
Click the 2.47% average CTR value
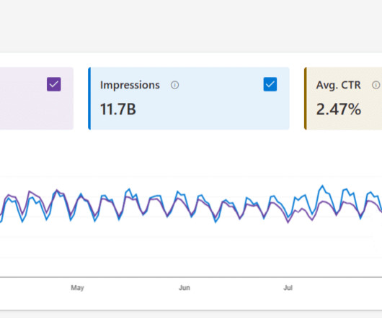point(338,109)
